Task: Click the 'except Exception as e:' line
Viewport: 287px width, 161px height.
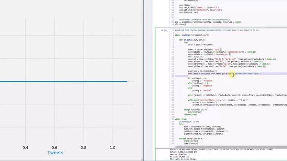Action: (x=191, y=139)
